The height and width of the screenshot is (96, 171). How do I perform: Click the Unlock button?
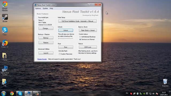pyautogui.click(x=66, y=30)
